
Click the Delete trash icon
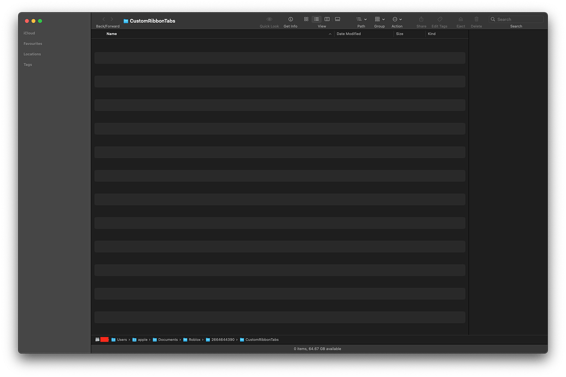476,20
